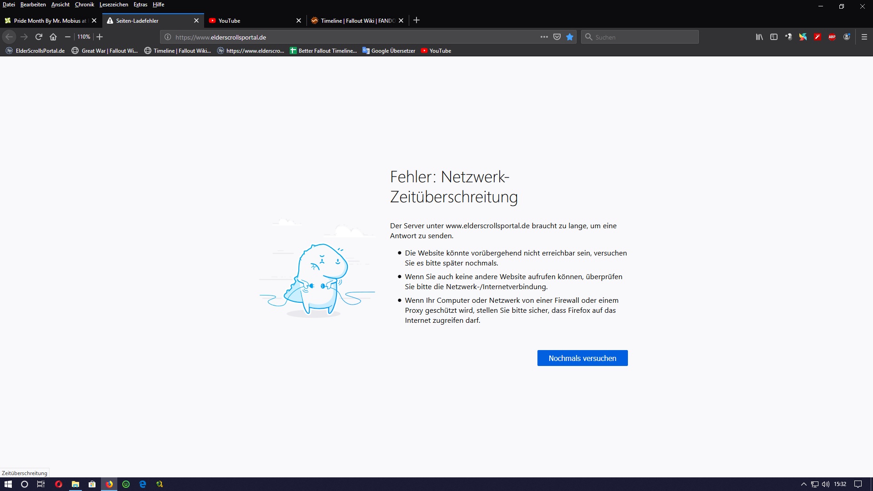Viewport: 873px width, 491px height.
Task: Open page actions three-dot menu
Action: point(544,37)
